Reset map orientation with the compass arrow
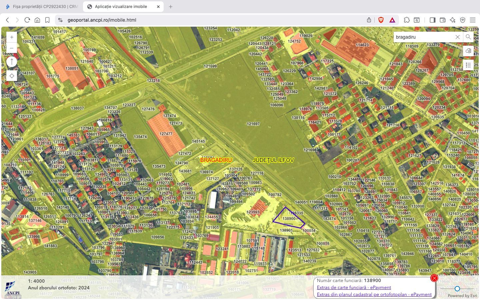480x300 pixels. 12,61
